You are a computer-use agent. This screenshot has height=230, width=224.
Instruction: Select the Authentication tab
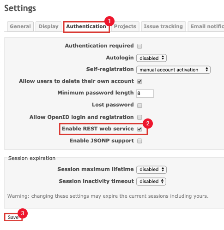[x=86, y=27]
